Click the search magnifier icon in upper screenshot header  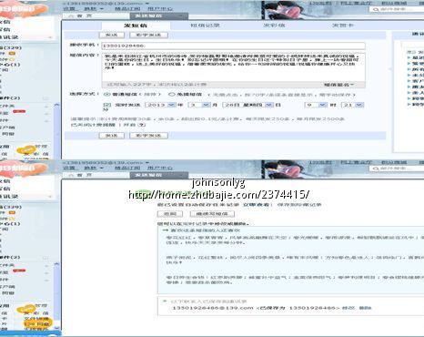pos(376,9)
